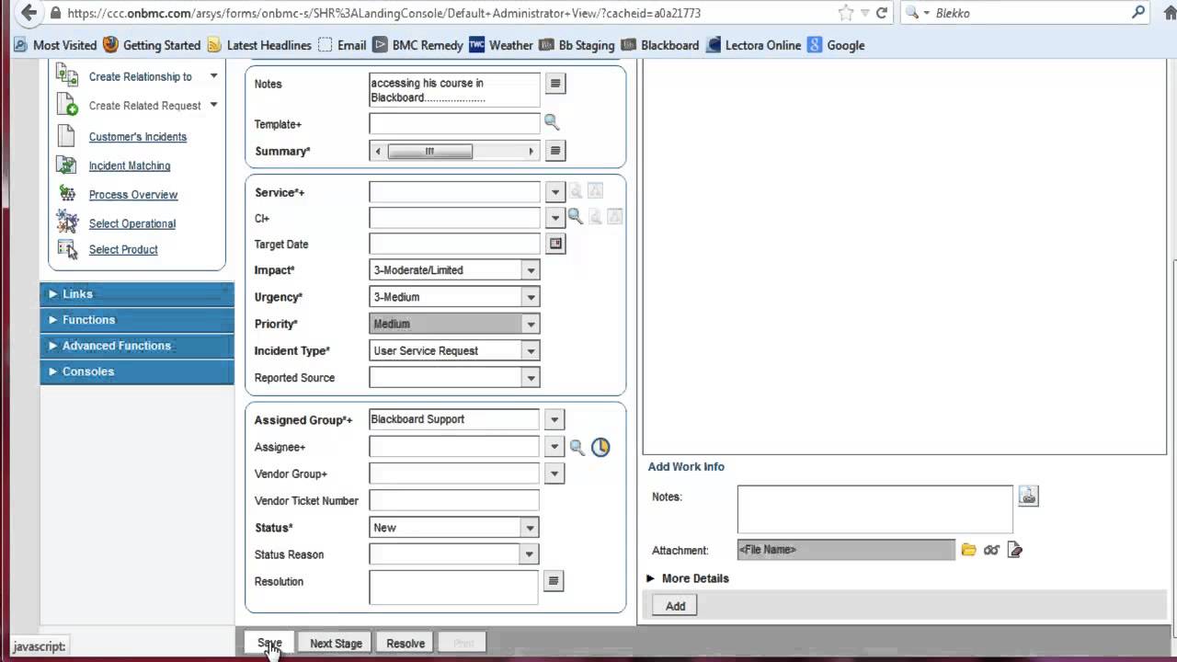Open the Reported Source dropdown
The width and height of the screenshot is (1177, 662).
click(531, 378)
